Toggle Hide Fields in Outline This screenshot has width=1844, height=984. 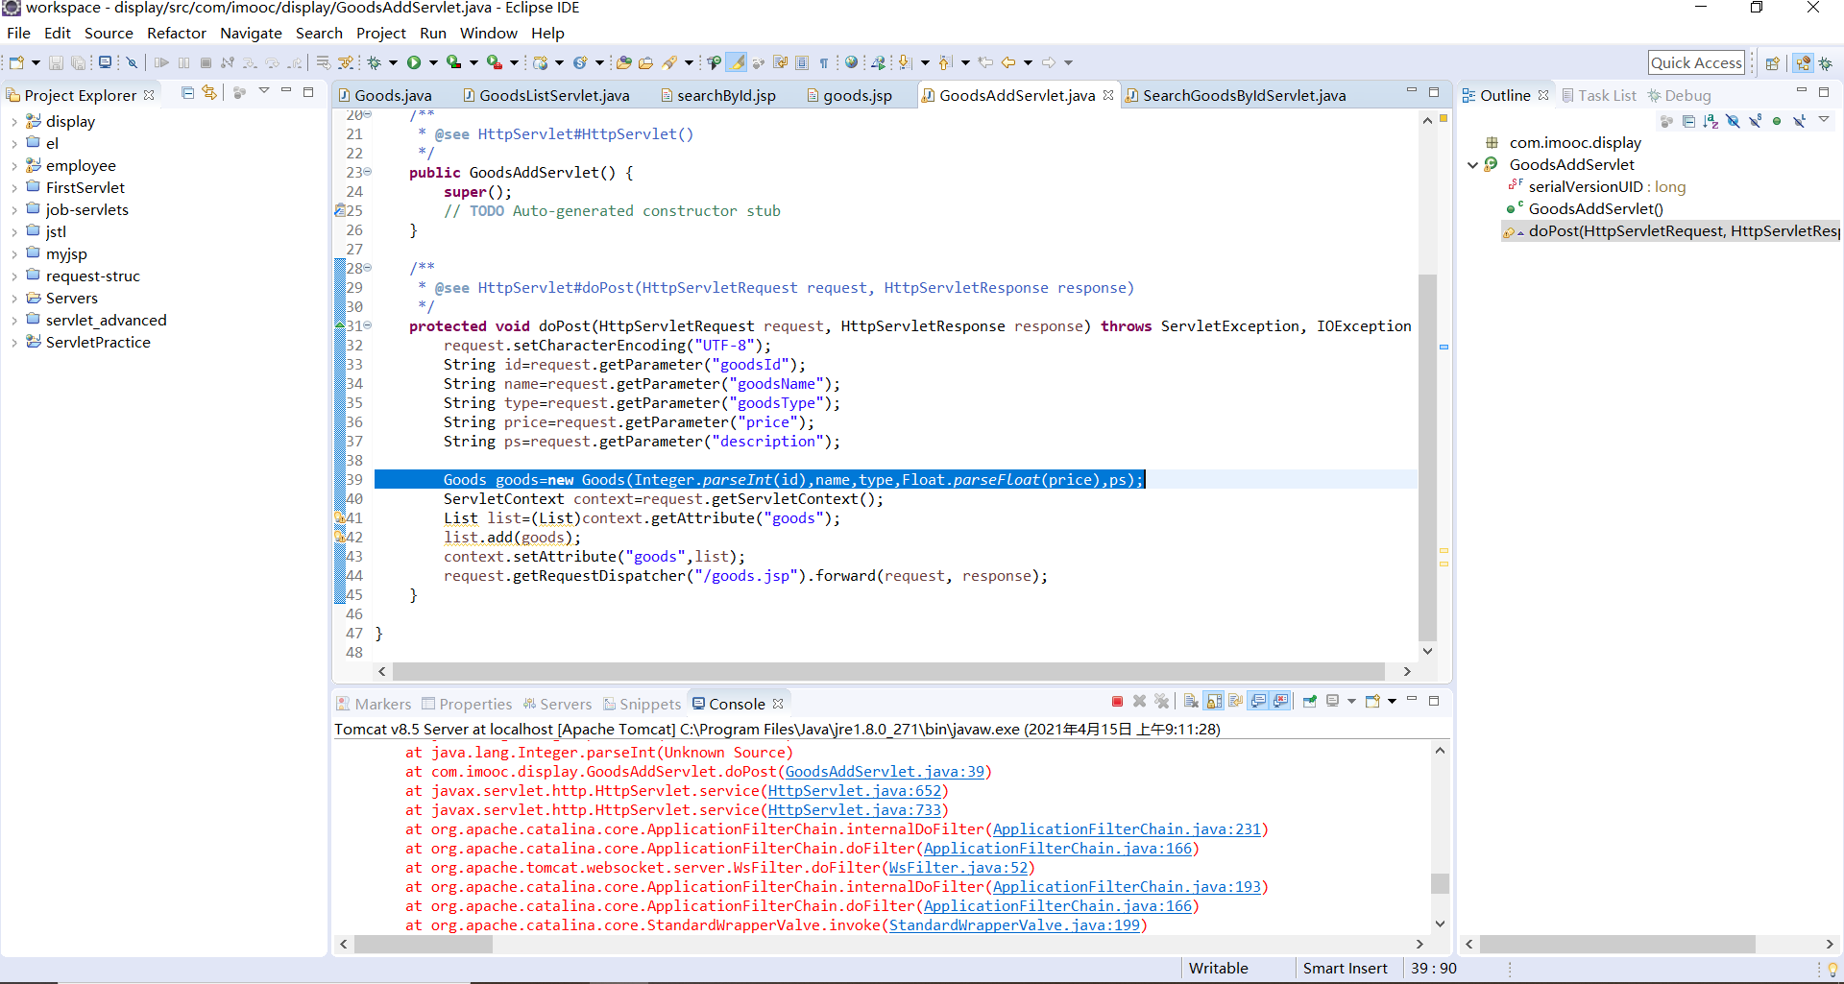(1733, 121)
